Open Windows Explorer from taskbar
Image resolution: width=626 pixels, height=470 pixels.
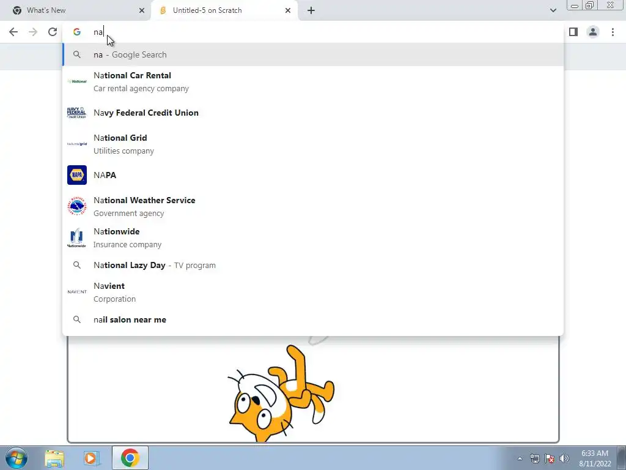(54, 458)
